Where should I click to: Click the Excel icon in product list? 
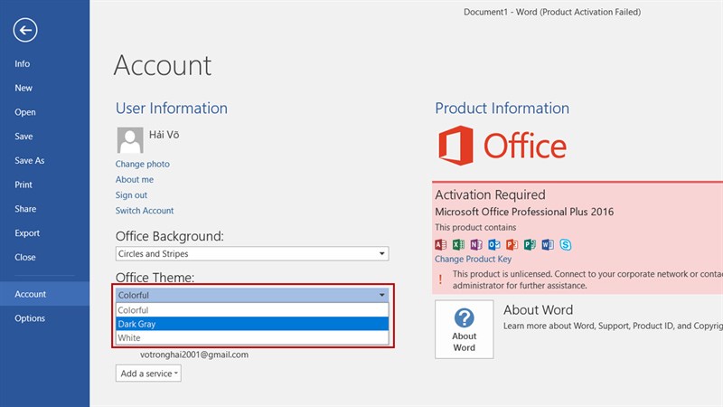pos(458,244)
